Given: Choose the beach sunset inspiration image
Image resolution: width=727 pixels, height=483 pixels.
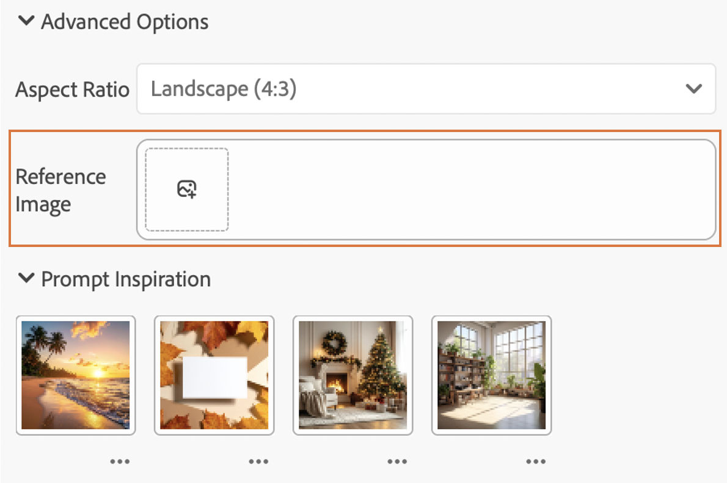Looking at the screenshot, I should [x=76, y=375].
